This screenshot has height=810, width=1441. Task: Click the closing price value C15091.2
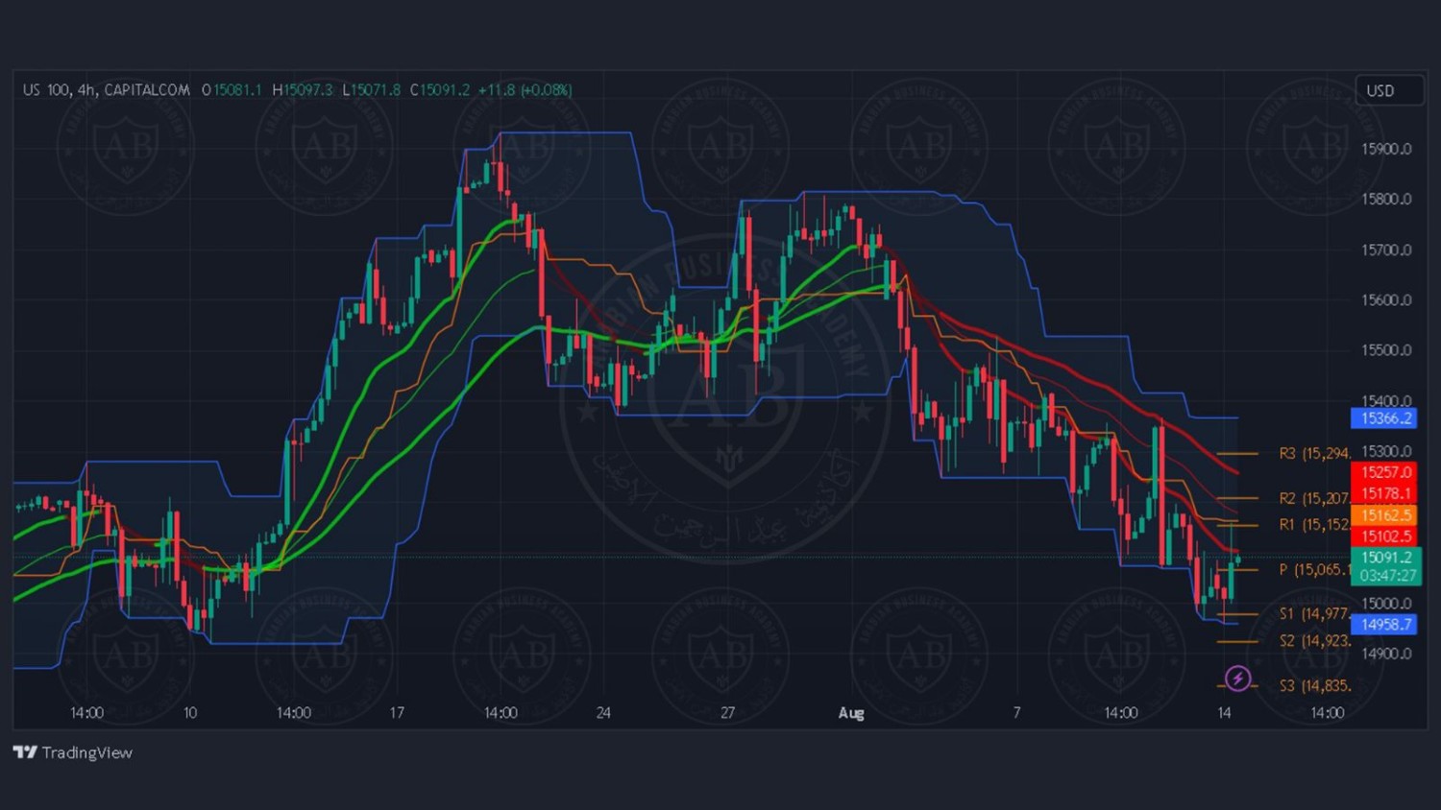[440, 90]
